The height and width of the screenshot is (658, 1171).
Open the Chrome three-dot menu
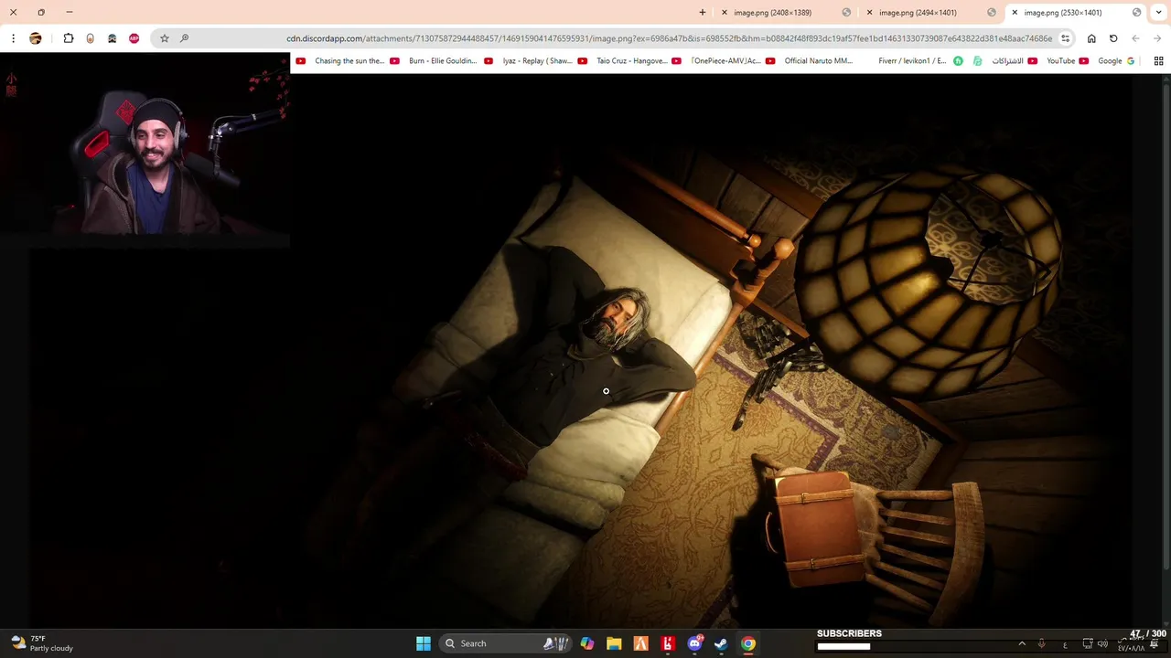[13, 38]
